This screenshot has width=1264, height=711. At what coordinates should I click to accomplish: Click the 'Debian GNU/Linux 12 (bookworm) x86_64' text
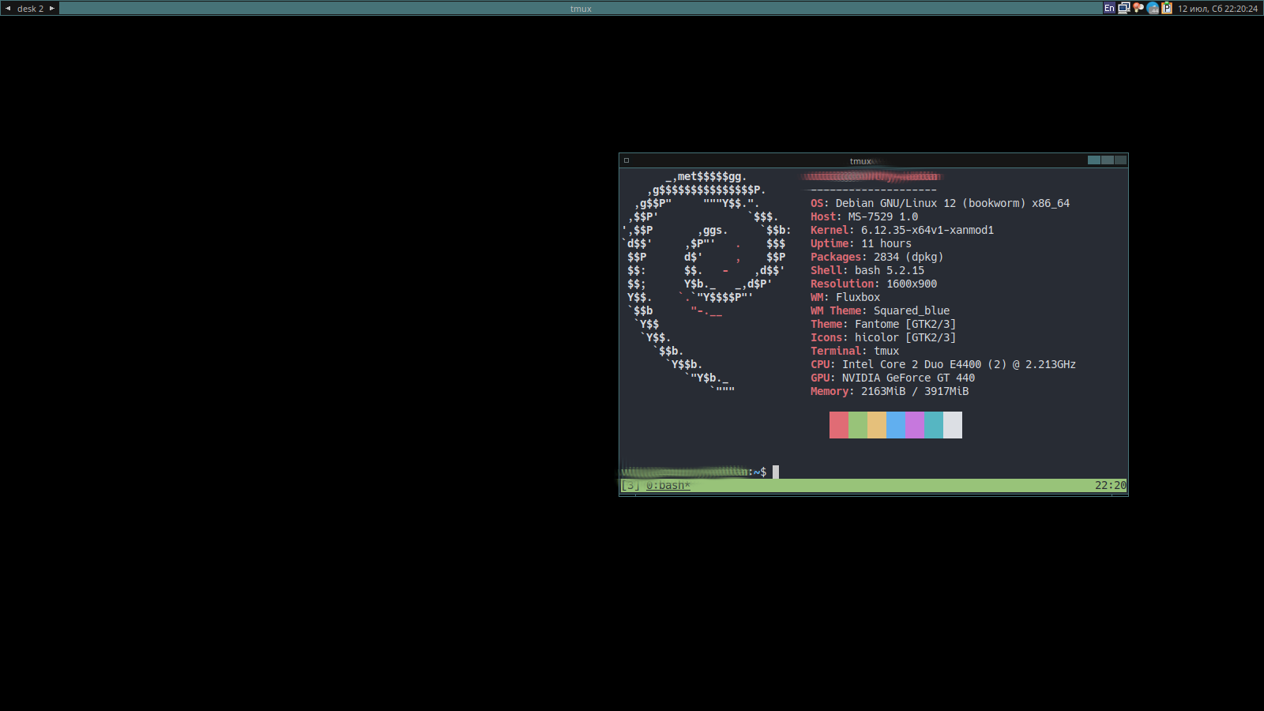(953, 203)
